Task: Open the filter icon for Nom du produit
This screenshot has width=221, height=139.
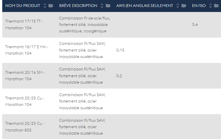Action: [x=50, y=6]
